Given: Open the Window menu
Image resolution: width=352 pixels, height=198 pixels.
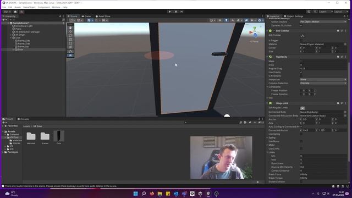Looking at the screenshot, I should tap(56, 7).
